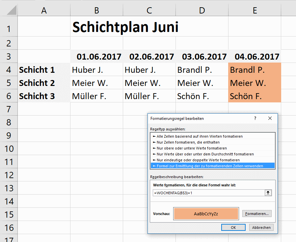Click Müller F. in column C
This screenshot has width=296, height=242.
pos(149,96)
